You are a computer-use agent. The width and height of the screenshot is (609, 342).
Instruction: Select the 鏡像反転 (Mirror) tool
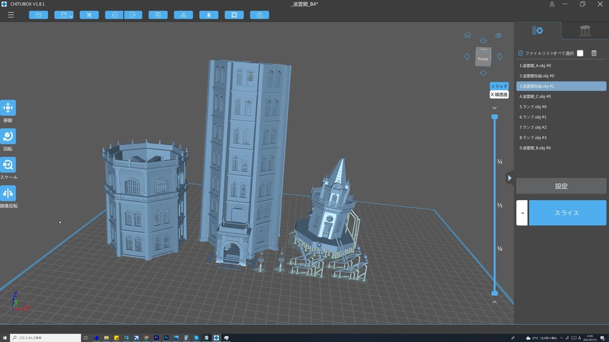click(8, 194)
